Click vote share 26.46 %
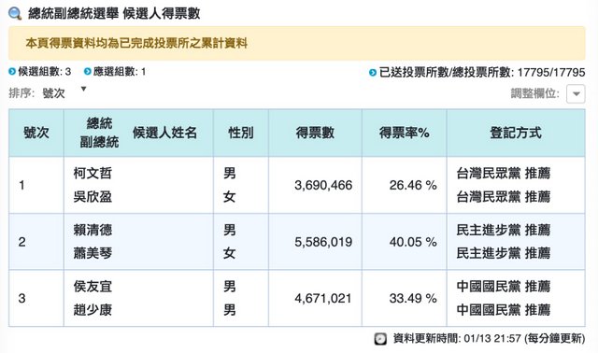 click(x=413, y=185)
